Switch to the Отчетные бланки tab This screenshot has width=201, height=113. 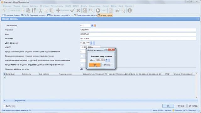[x=11, y=15]
